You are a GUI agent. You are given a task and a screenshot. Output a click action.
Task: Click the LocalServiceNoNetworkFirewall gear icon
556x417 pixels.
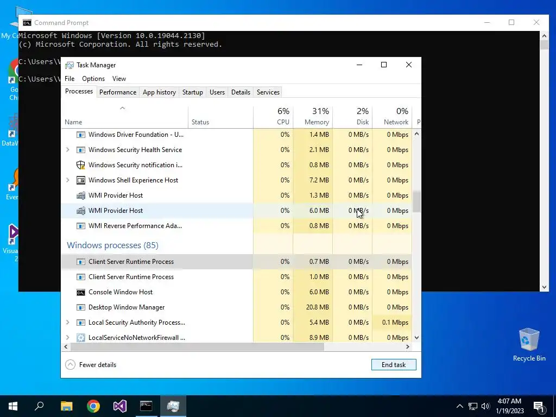coord(81,338)
